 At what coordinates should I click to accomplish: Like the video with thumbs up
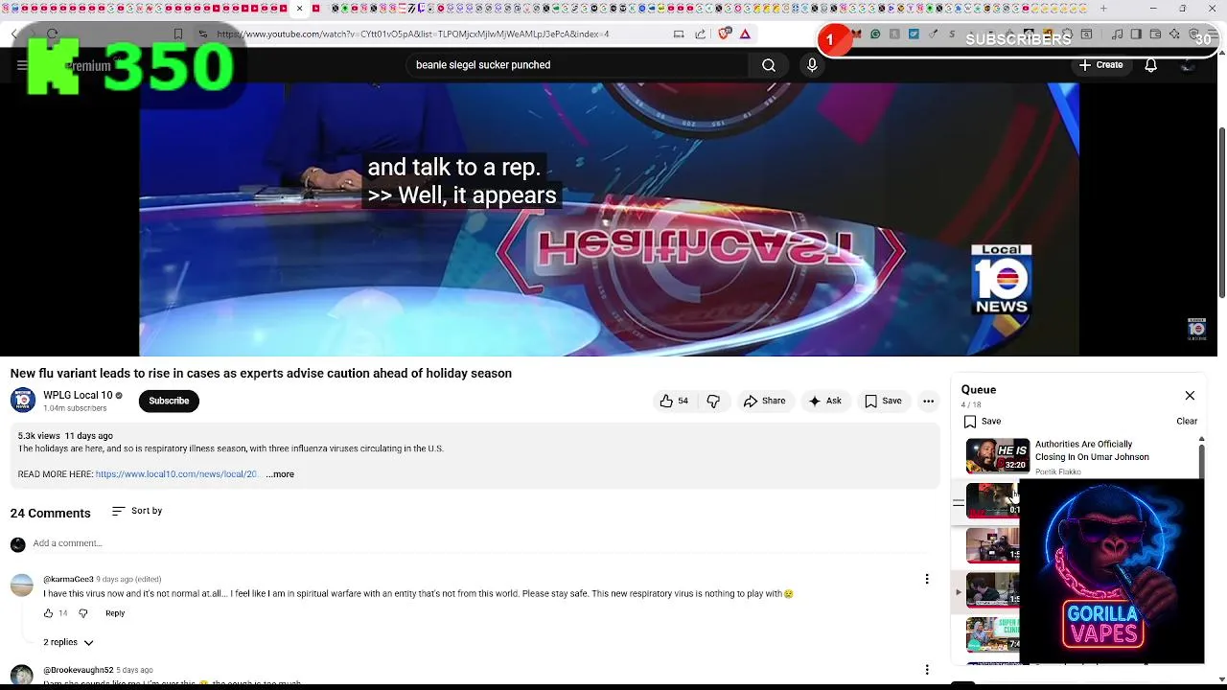(674, 401)
